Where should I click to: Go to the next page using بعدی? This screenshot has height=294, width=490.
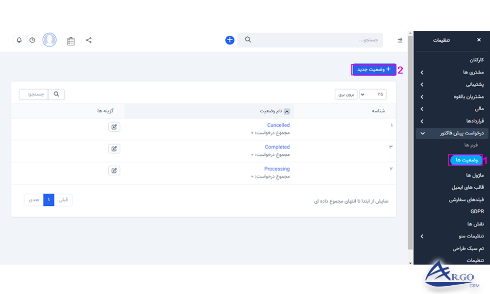coord(34,200)
